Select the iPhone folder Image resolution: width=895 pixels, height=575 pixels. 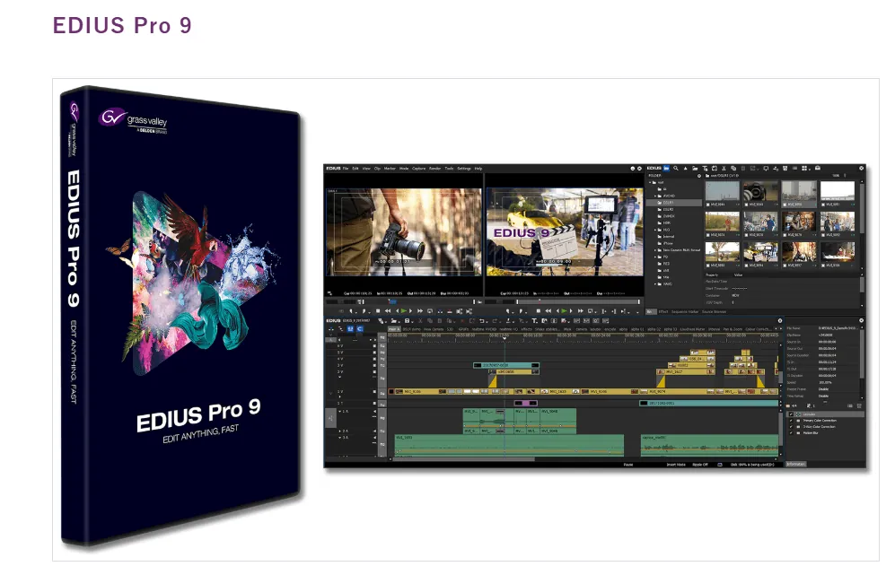(667, 244)
